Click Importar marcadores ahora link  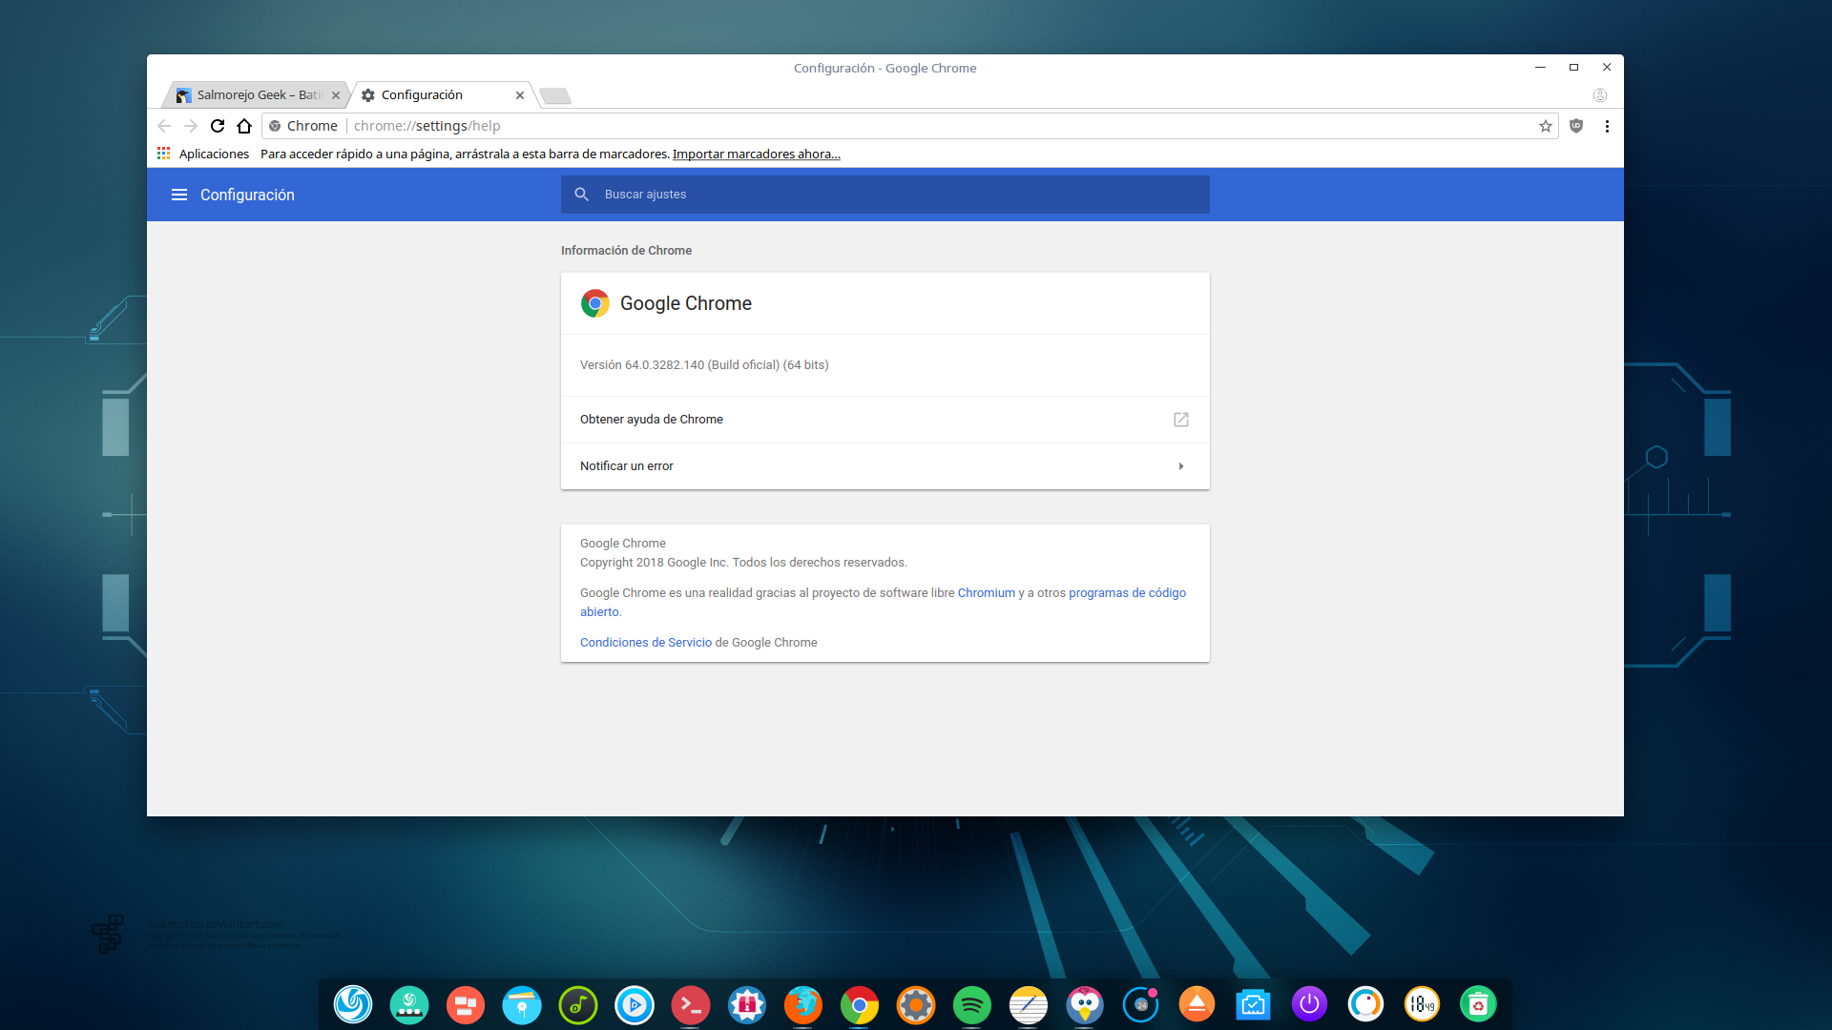point(756,154)
